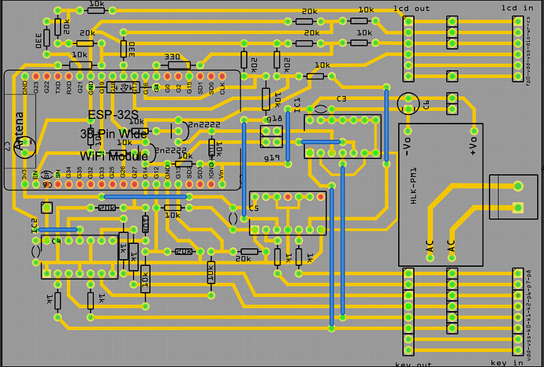544x367 pixels.
Task: Click the "Antena" label on the module
Action: [19, 131]
